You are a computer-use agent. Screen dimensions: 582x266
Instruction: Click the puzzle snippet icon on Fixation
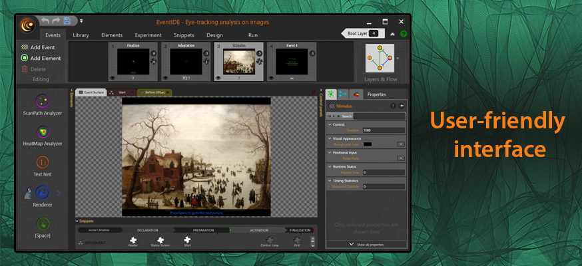click(x=154, y=61)
